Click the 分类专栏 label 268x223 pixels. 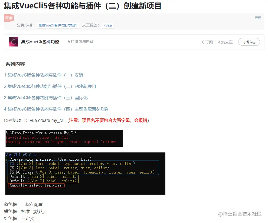point(25,25)
